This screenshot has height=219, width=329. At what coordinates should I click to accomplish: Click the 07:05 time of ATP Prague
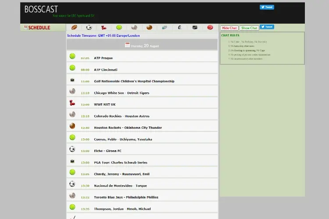click(x=85, y=58)
